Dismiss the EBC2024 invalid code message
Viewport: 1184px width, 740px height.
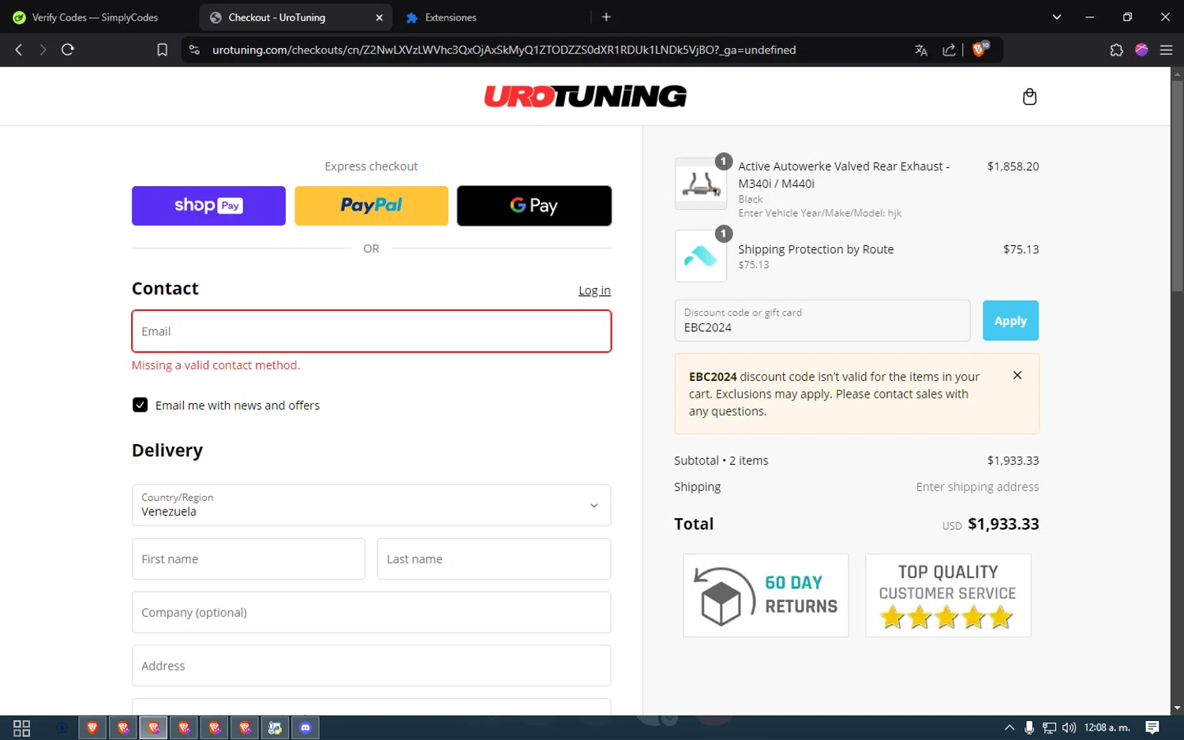pyautogui.click(x=1017, y=376)
